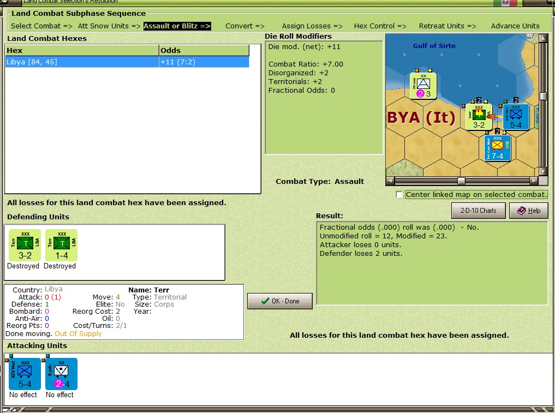Click the Hex Control subphase step

(380, 26)
